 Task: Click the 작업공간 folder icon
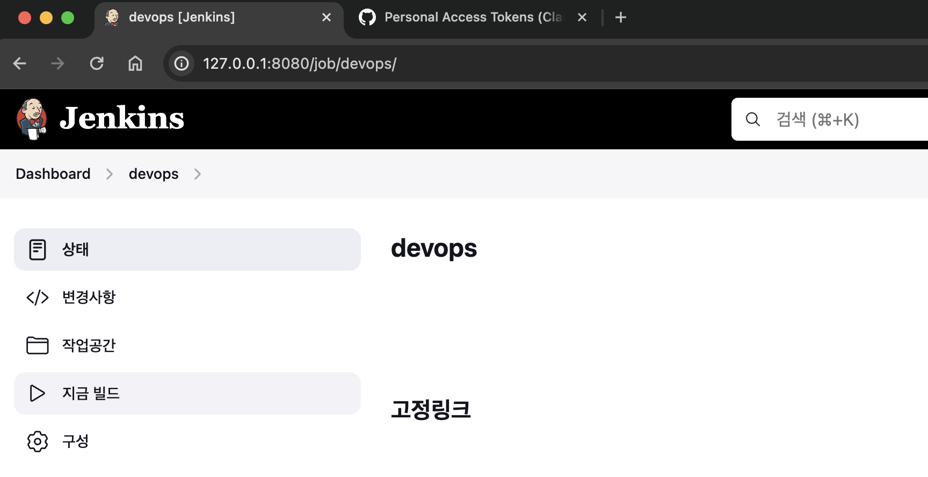click(38, 345)
